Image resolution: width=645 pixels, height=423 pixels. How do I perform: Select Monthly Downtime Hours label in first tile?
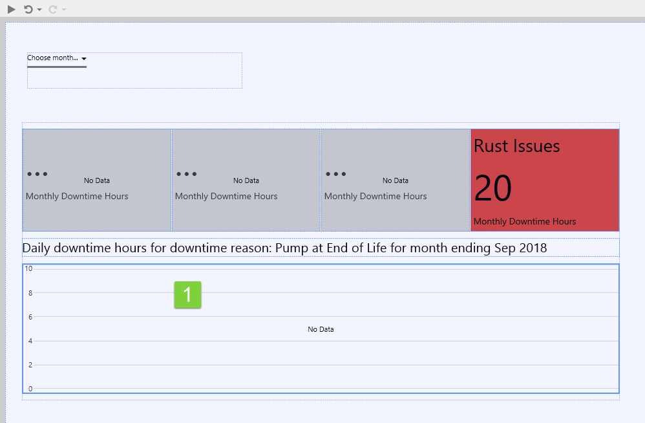point(77,196)
